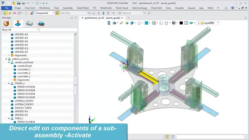Click the zoom-extents picture icon
Screen dimensions: 249x140
154,23
